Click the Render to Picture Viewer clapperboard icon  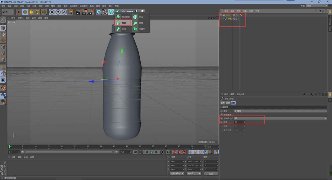84,12
